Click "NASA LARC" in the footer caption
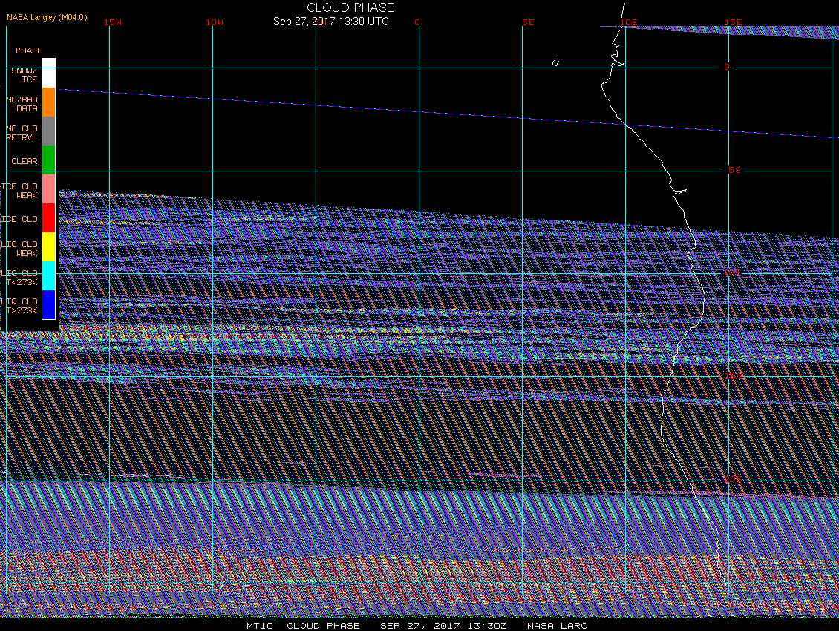 [557, 626]
